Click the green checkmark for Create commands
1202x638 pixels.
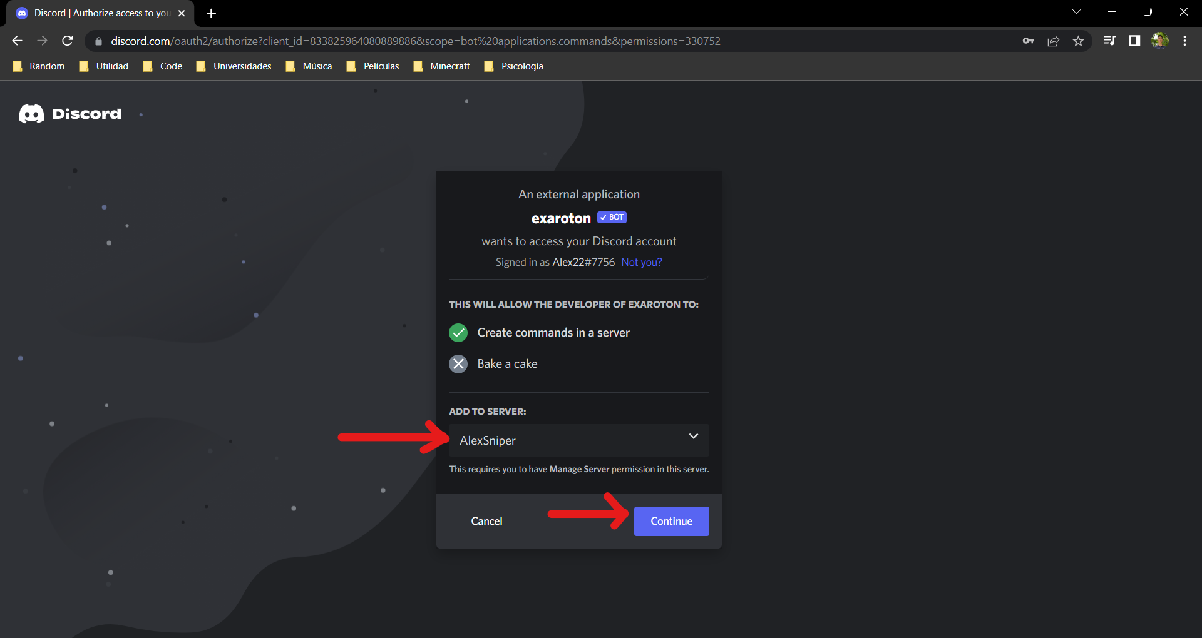tap(458, 333)
